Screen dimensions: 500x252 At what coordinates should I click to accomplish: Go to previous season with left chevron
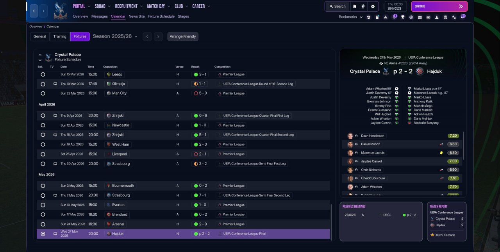[147, 36]
